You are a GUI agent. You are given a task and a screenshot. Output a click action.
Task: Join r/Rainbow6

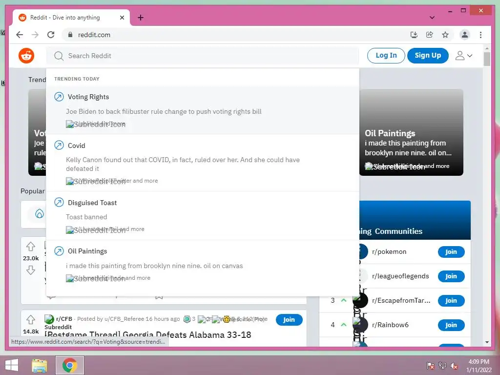[x=451, y=325]
